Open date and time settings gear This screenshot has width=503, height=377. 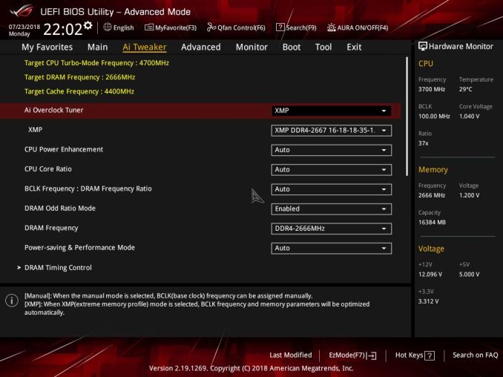(88, 25)
